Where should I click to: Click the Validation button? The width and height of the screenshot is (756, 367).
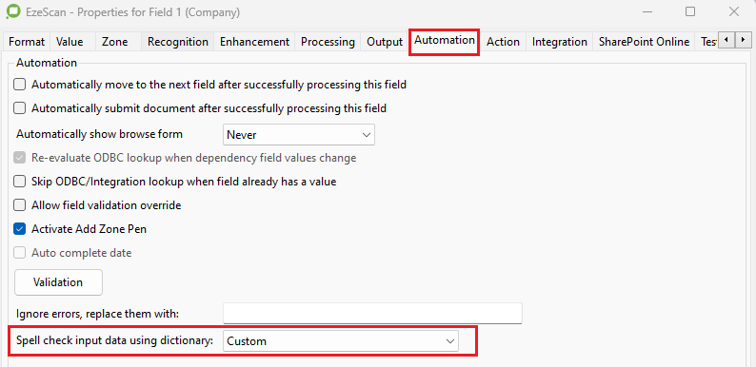[x=58, y=282]
